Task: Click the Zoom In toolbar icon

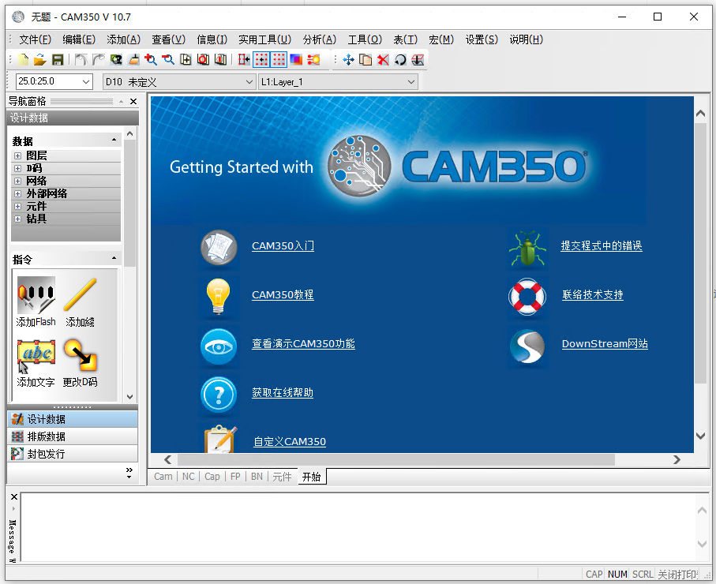Action: [x=150, y=58]
